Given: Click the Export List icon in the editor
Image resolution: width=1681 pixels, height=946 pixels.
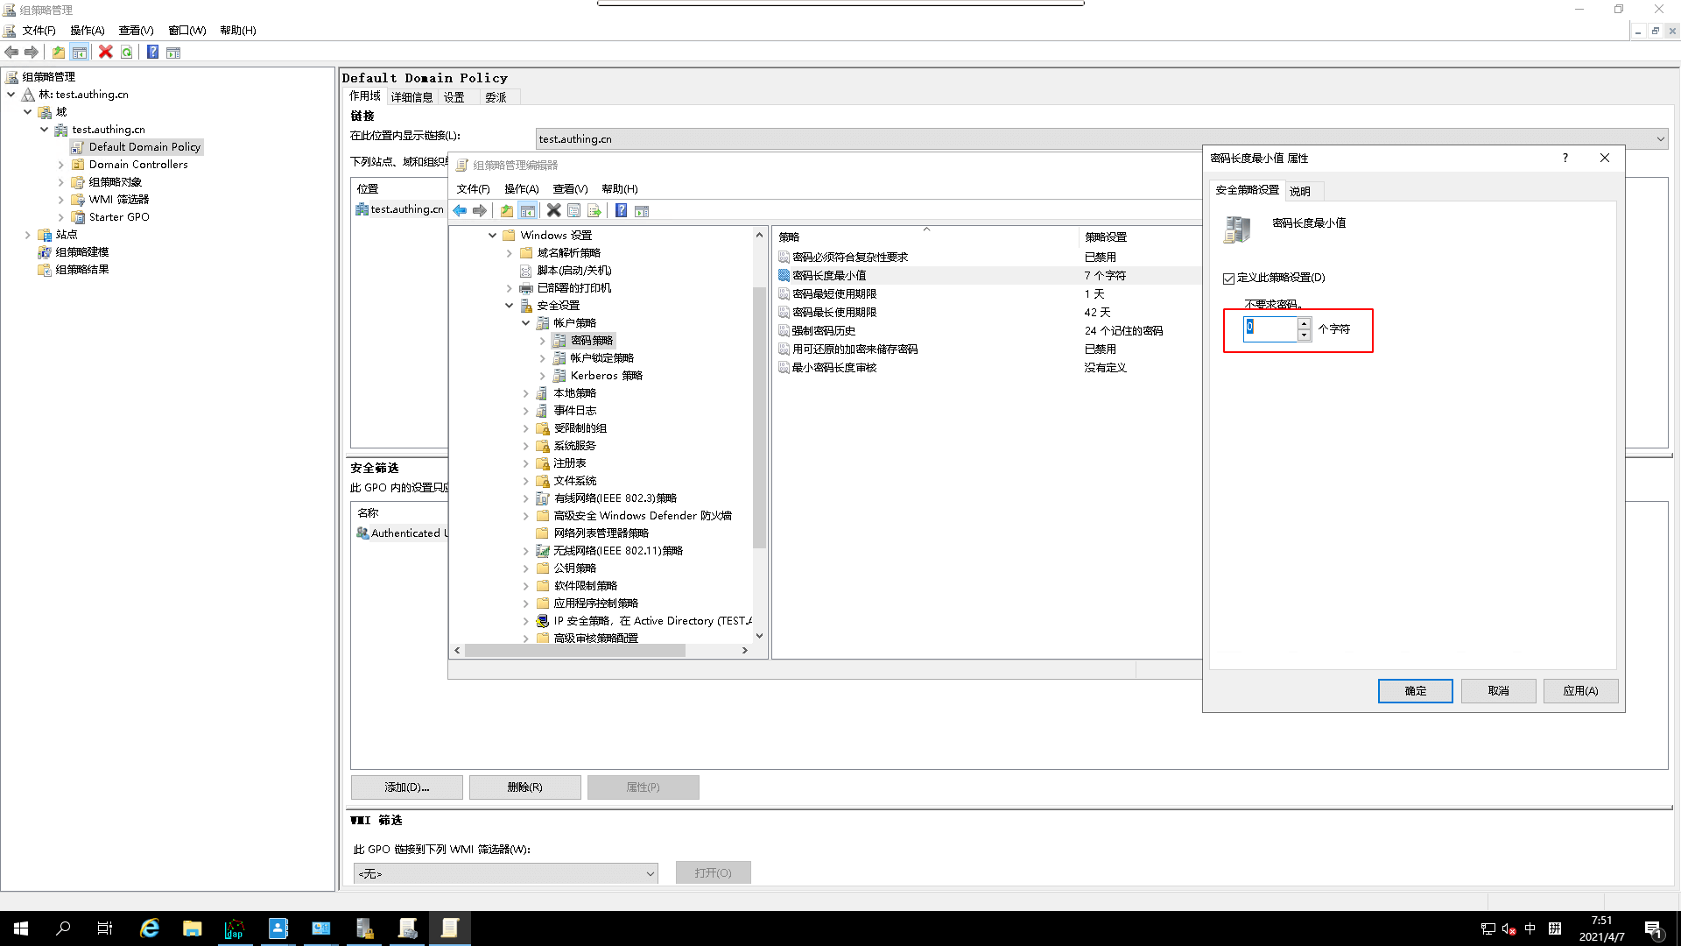Looking at the screenshot, I should click(595, 210).
